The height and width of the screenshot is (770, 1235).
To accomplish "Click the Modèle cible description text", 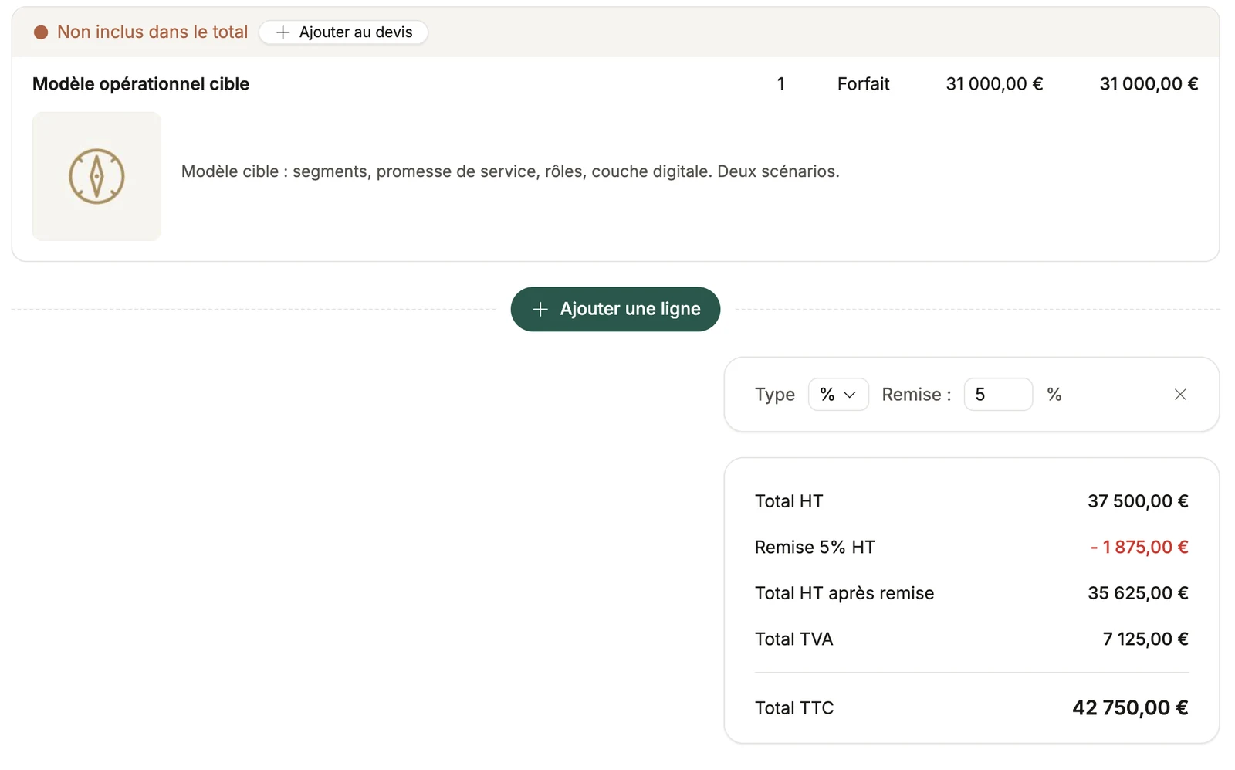I will click(x=510, y=171).
